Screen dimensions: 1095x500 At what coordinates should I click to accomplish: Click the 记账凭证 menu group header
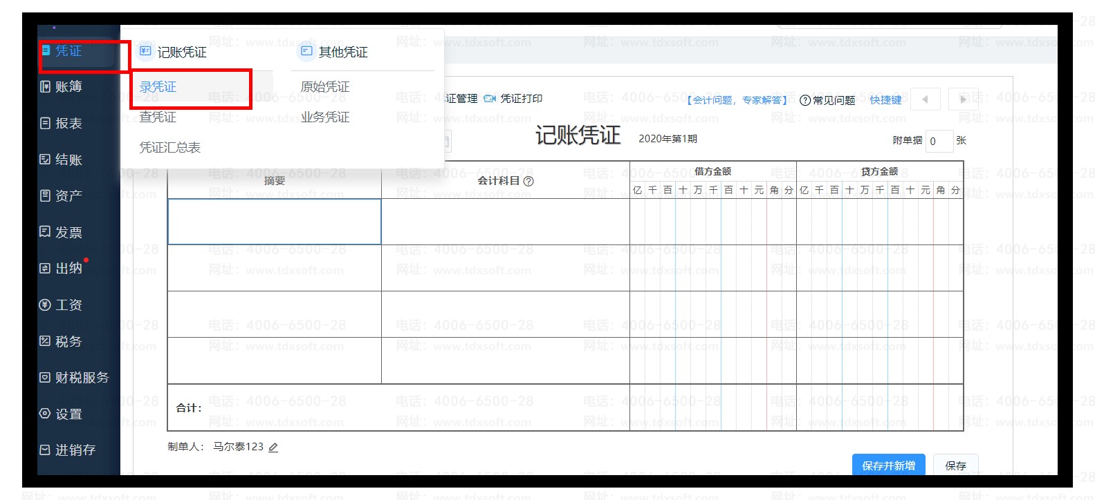pos(173,52)
